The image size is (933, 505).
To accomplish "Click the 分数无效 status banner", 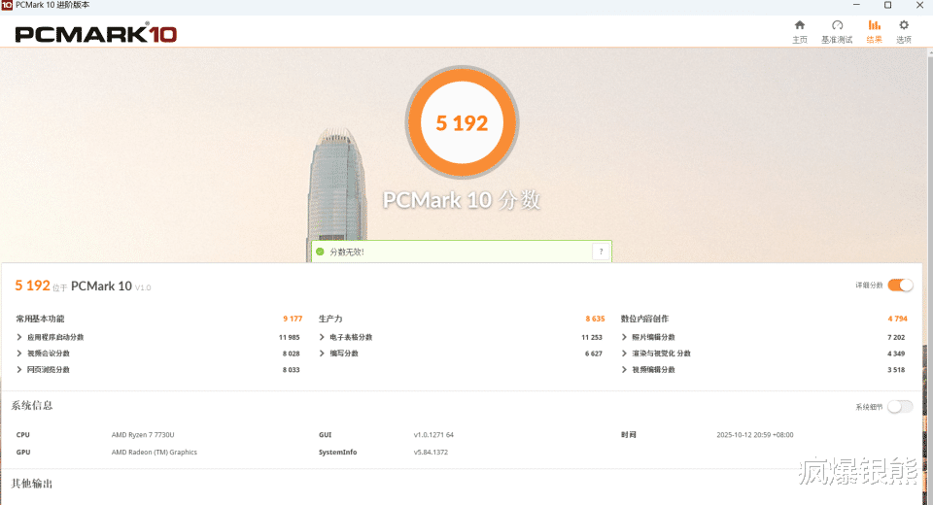I will pos(462,252).
